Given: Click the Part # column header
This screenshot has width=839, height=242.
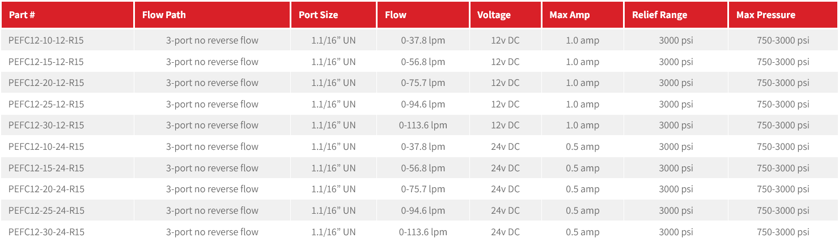Looking at the screenshot, I should click(23, 15).
